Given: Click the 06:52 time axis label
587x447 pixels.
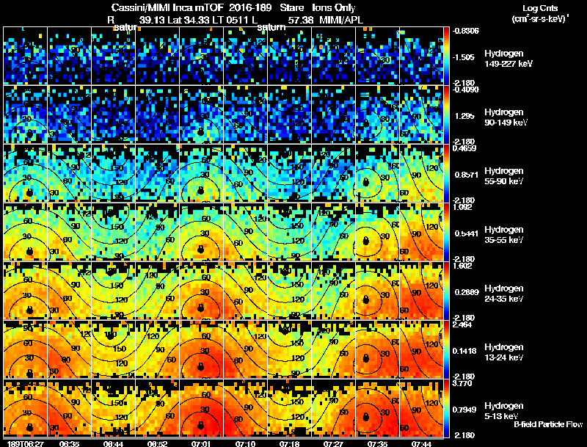Looking at the screenshot, I should [x=157, y=444].
